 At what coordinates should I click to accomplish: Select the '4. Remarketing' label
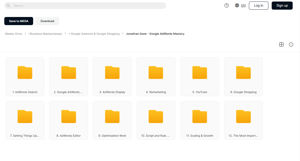click(x=156, y=92)
